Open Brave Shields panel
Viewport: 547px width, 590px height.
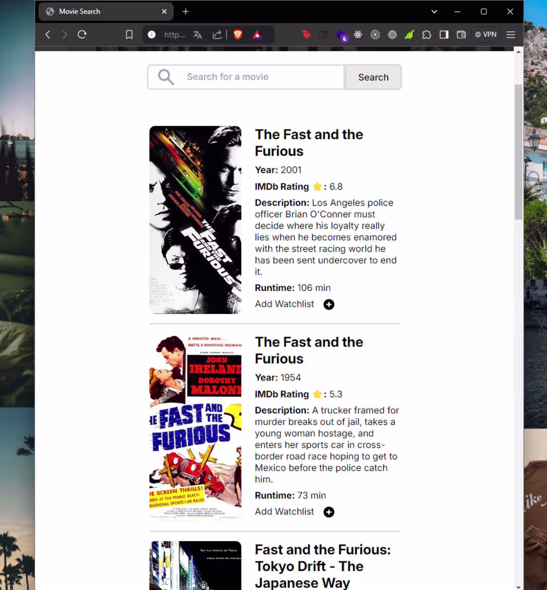pos(238,34)
